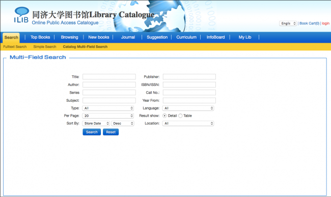Open the Desc sort order dropdown

[123, 123]
